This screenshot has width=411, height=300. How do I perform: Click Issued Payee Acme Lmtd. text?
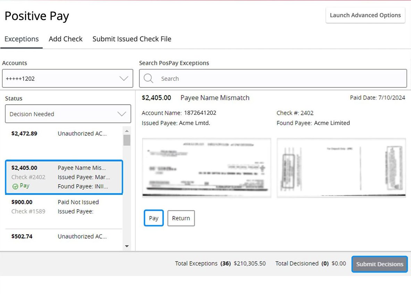(x=176, y=123)
